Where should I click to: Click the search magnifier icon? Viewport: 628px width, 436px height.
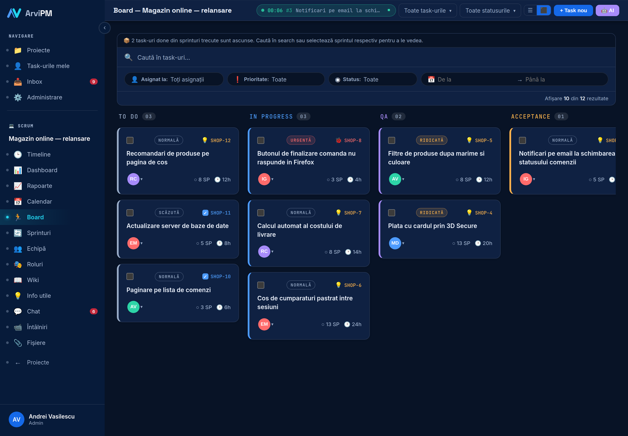pos(128,57)
